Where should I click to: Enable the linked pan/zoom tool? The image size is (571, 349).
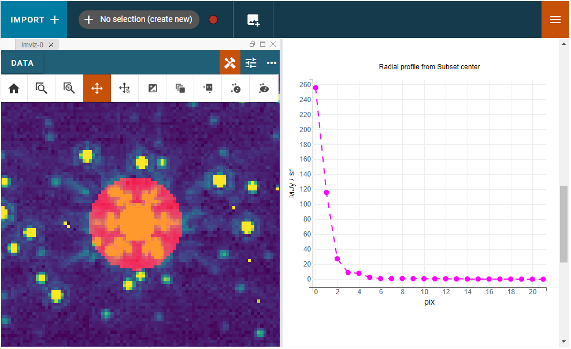[124, 88]
